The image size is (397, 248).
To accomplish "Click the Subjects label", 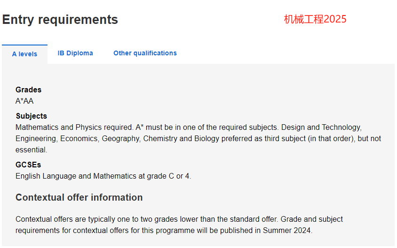I will coord(32,116).
